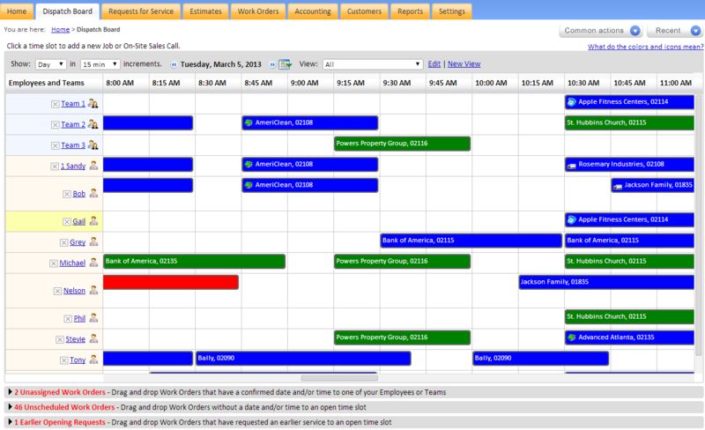
Task: Open the Stevie employee link
Action: tap(75, 339)
